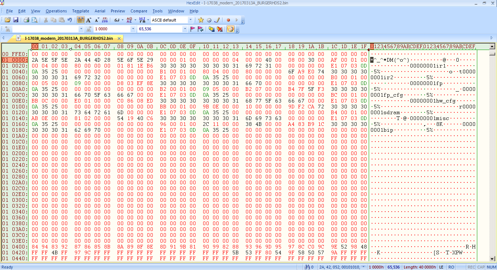
Task: Open the Tools menu
Action: pyautogui.click(x=158, y=11)
